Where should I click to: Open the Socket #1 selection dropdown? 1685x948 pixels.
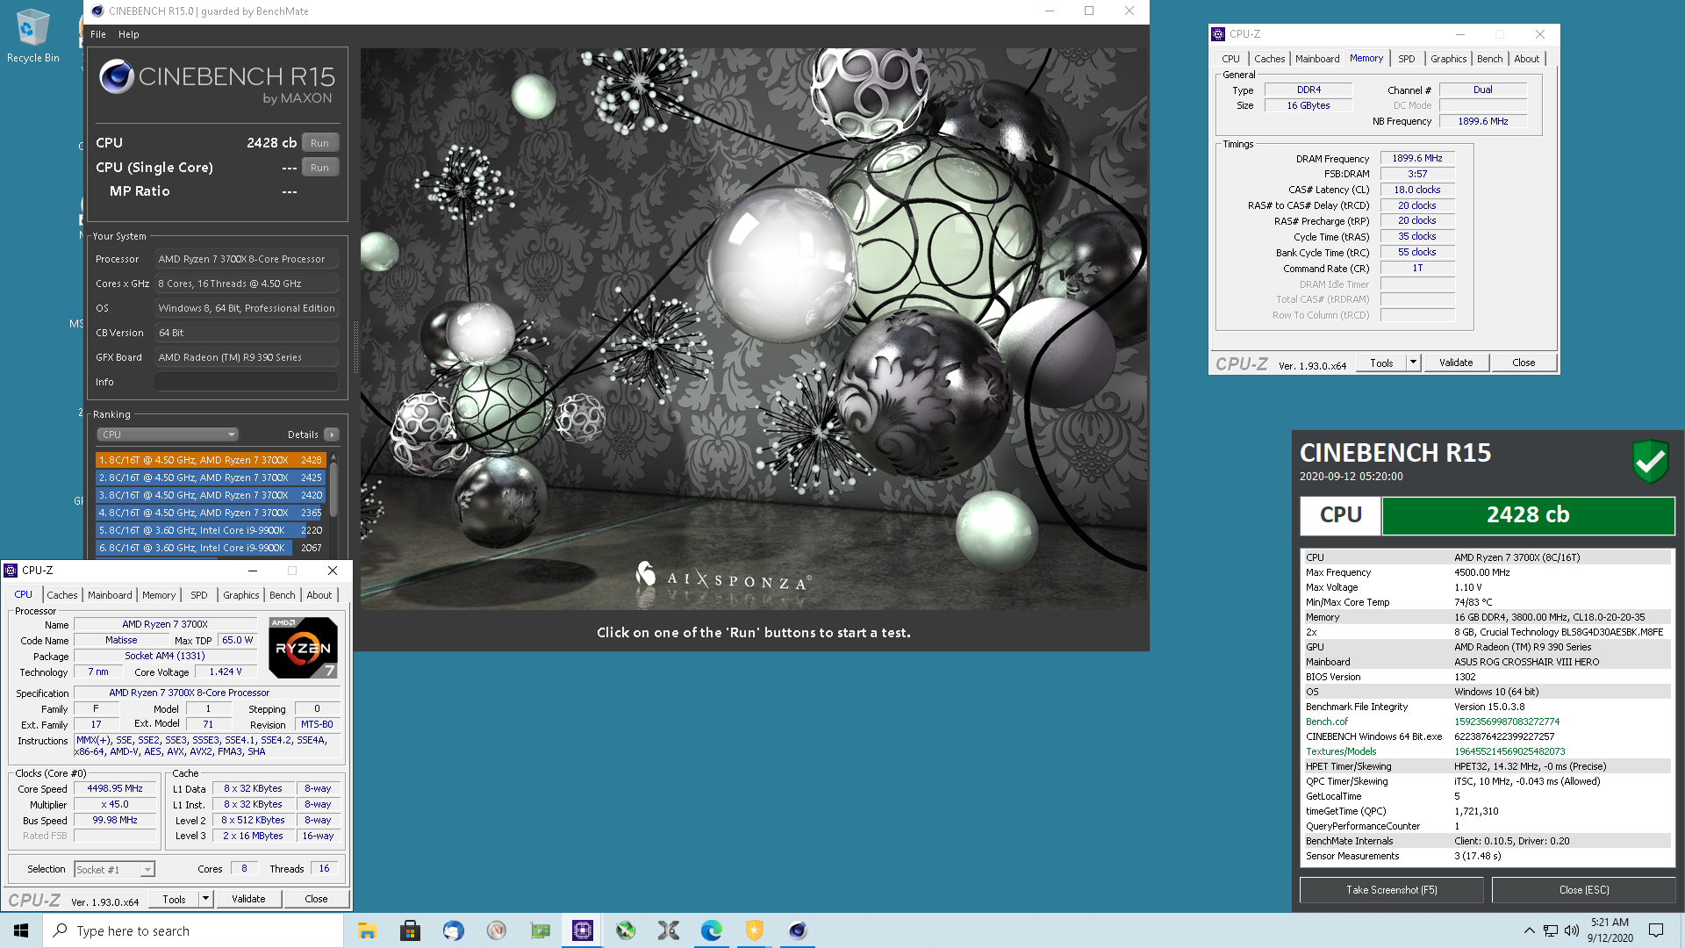click(x=114, y=870)
